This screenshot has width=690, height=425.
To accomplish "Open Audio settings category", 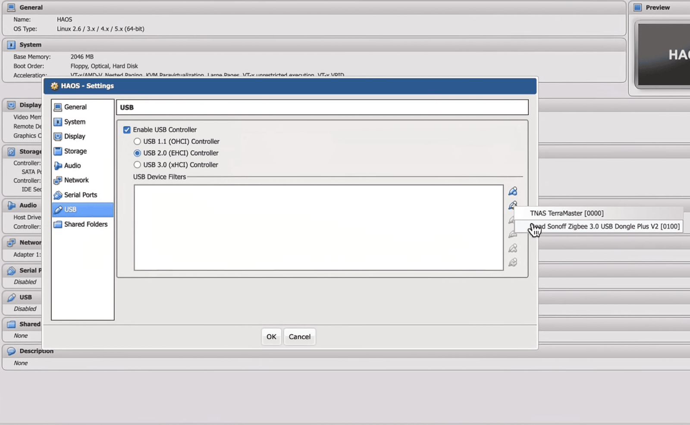I will tap(82, 166).
